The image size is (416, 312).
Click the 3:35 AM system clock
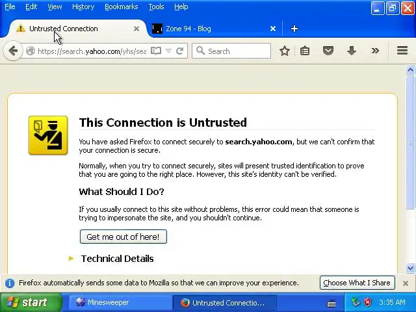click(392, 302)
